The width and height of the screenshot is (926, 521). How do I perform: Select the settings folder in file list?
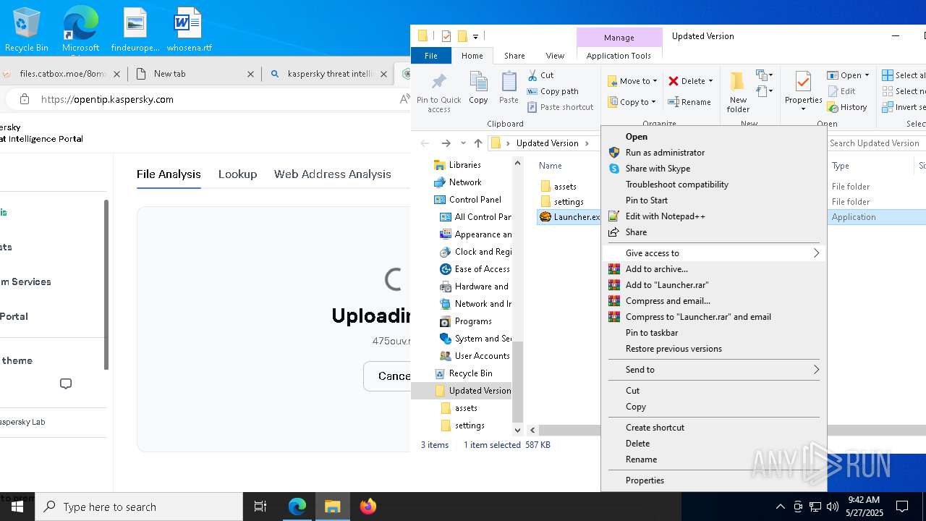coord(568,202)
